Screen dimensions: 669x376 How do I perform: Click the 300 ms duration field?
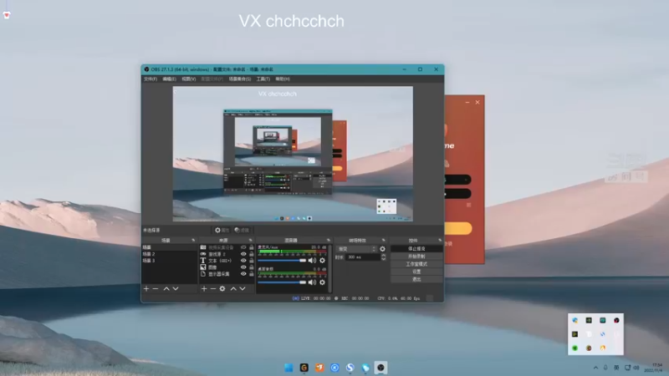point(363,257)
